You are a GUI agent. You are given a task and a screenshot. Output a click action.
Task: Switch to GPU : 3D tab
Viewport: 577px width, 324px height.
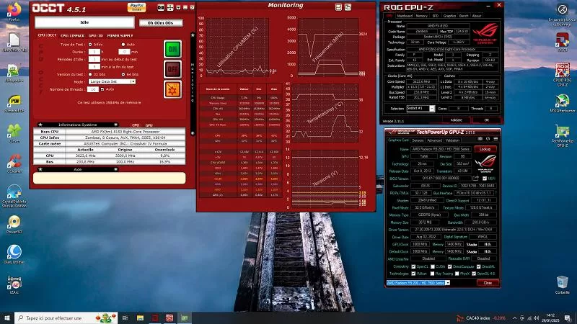(x=95, y=35)
